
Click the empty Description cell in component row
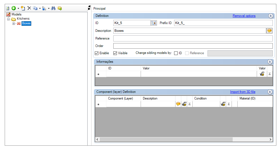[158, 104]
